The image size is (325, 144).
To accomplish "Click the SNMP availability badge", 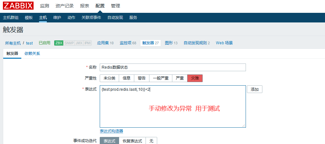I will point(69,43).
